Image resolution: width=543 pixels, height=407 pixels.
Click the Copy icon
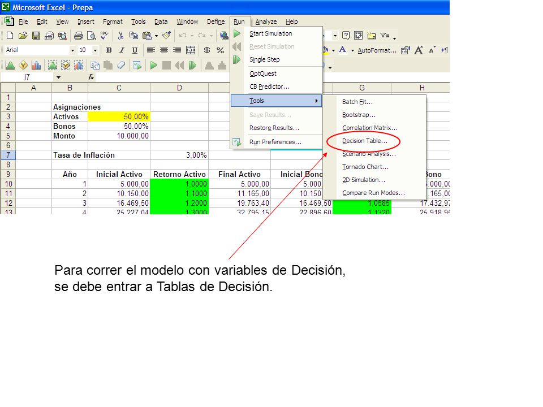point(133,35)
